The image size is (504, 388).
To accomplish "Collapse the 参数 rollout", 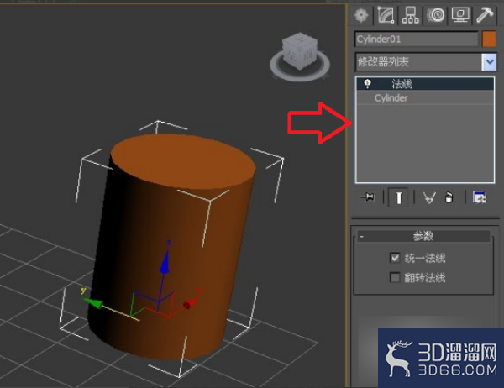I will click(x=423, y=236).
